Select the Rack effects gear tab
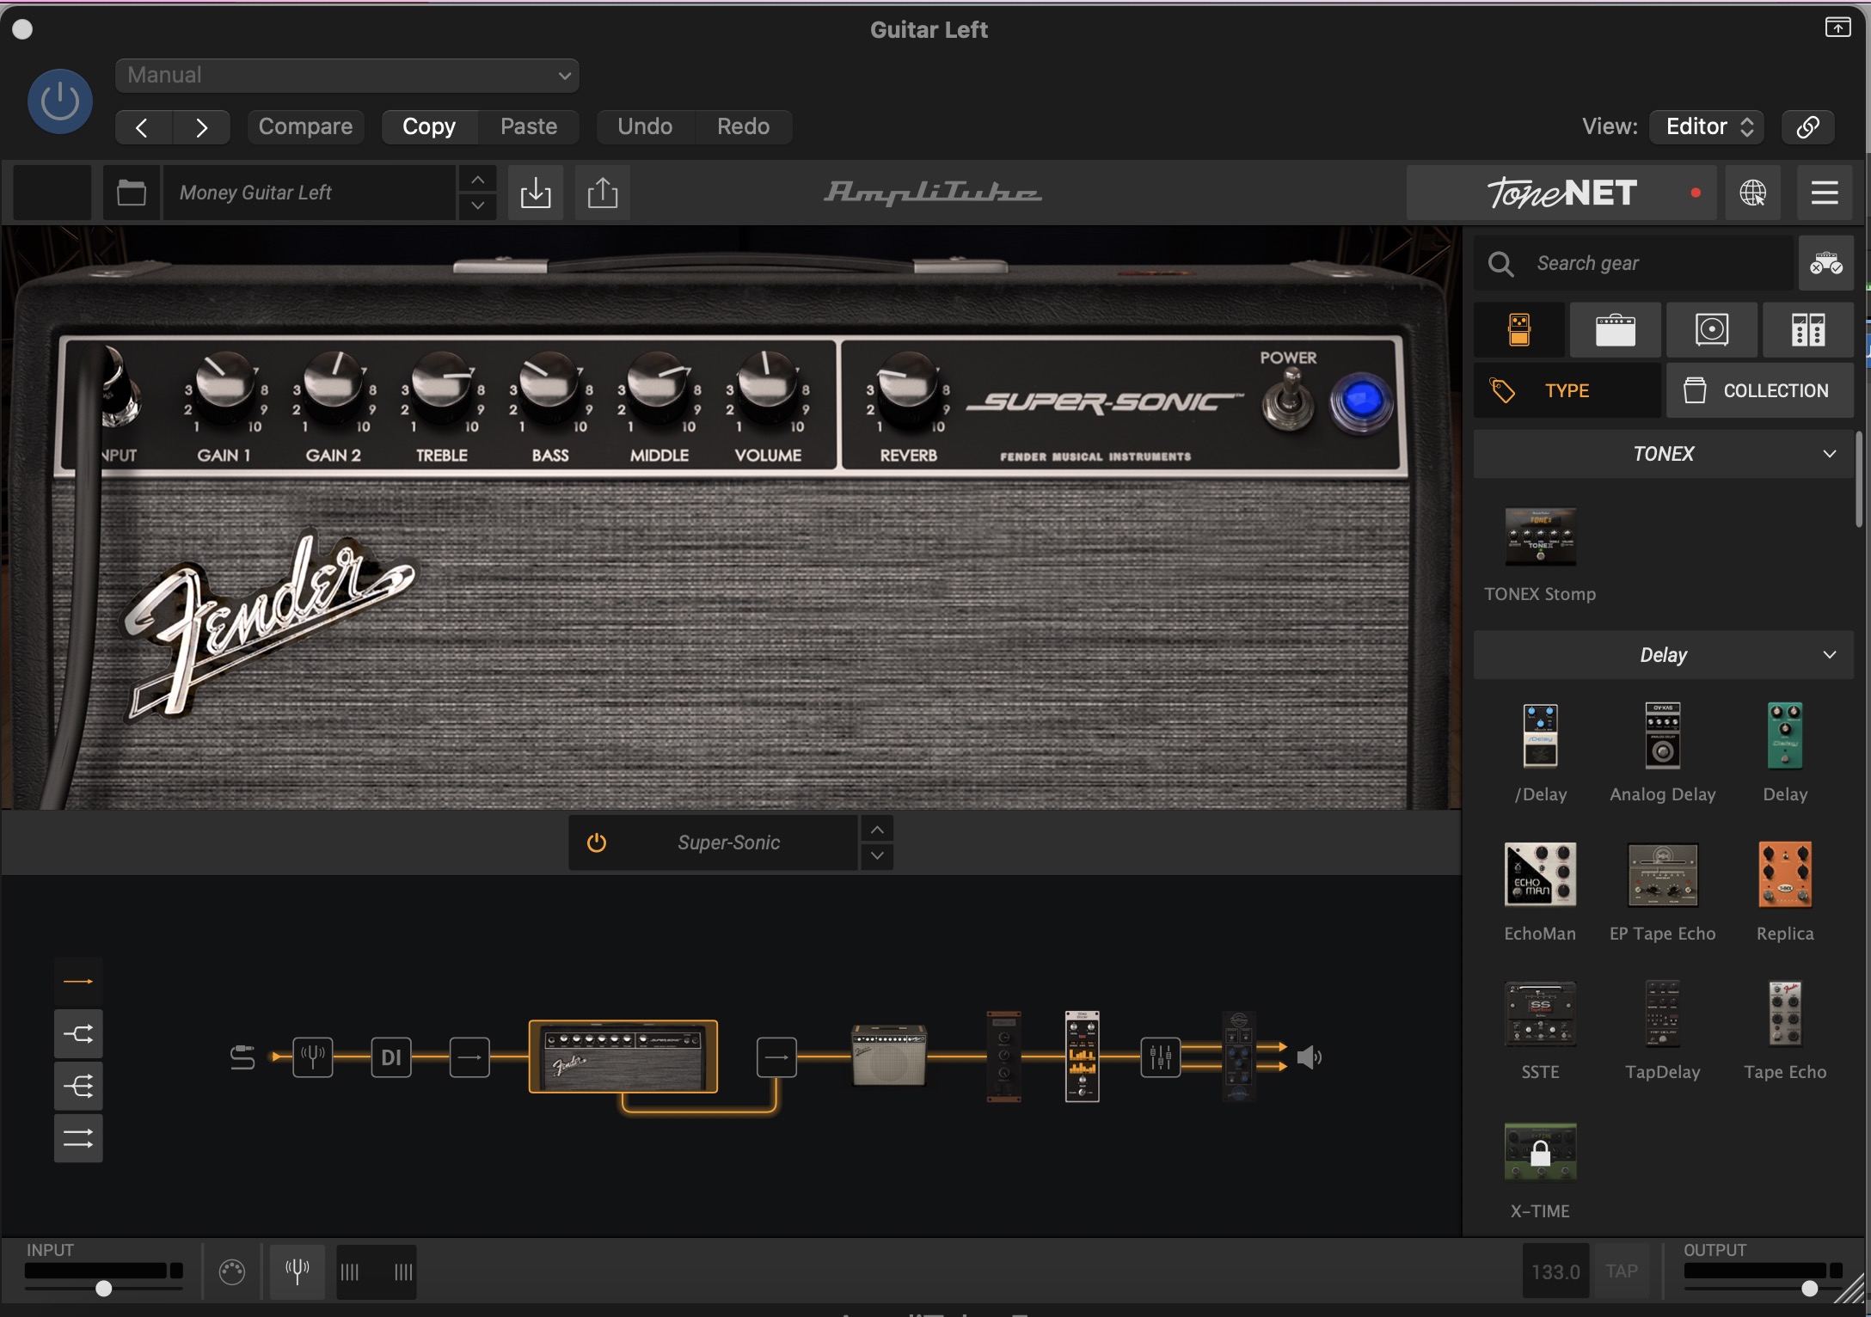1871x1317 pixels. point(1808,329)
